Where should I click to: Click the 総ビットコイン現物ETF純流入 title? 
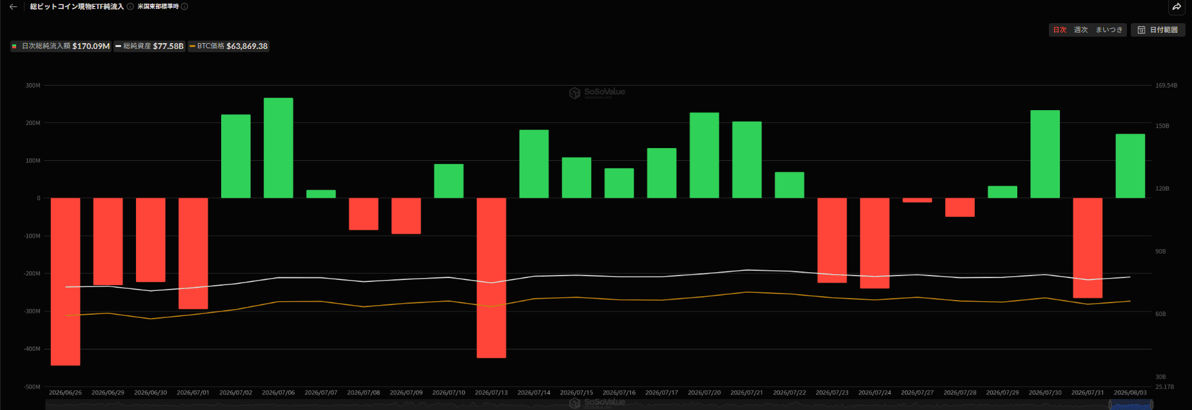tap(77, 6)
